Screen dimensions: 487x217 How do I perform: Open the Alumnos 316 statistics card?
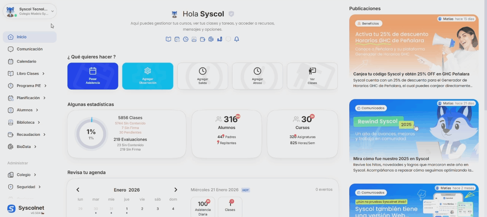pos(226,134)
